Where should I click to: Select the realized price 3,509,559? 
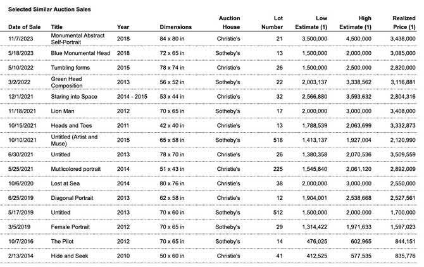402,154
